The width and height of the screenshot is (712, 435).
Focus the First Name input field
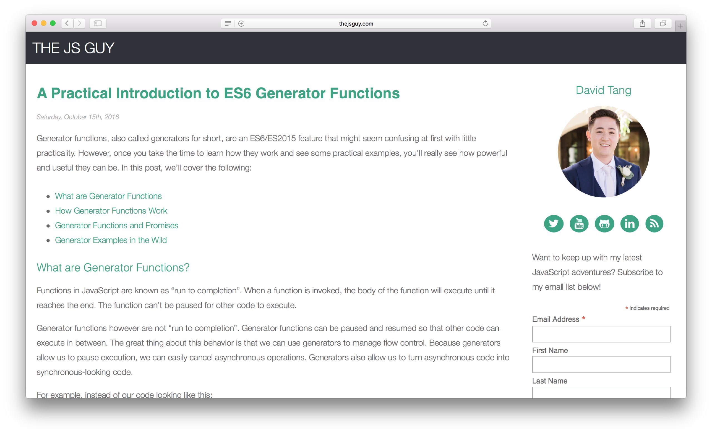pyautogui.click(x=601, y=364)
